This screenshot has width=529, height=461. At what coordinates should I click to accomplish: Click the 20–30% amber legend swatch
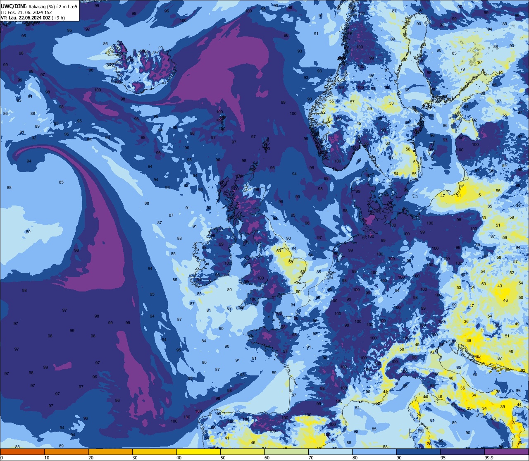(110, 451)
